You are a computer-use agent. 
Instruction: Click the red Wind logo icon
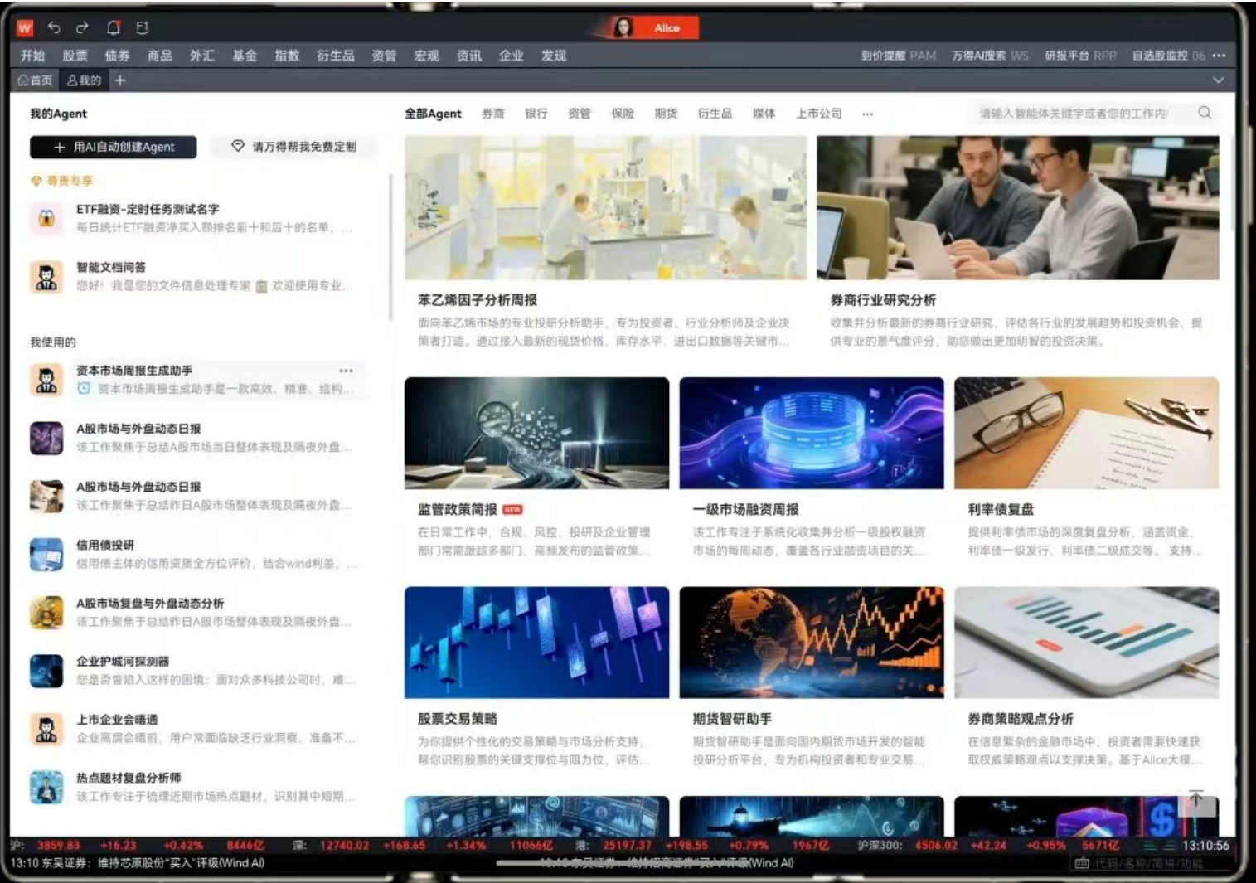point(25,28)
